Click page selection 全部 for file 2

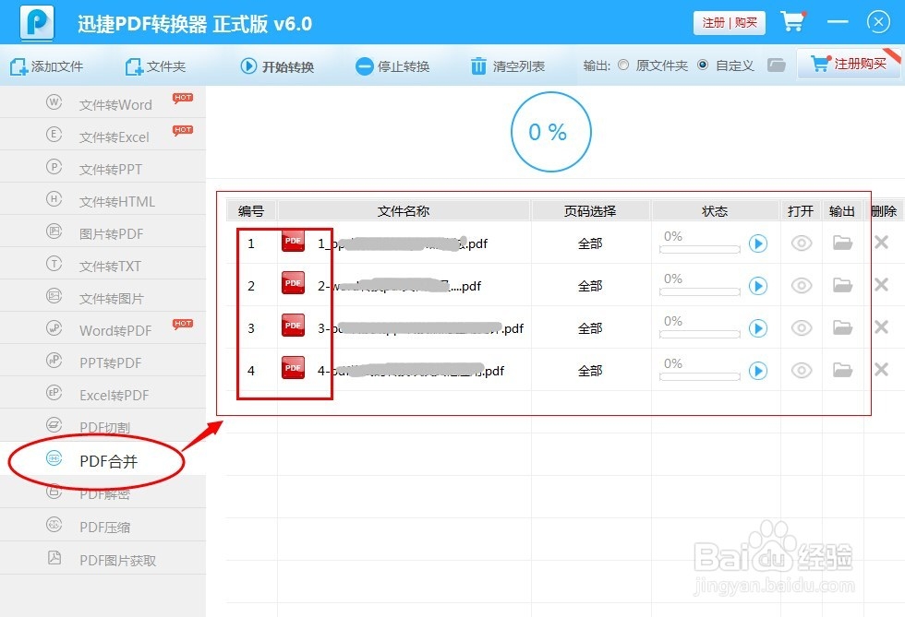click(x=590, y=286)
